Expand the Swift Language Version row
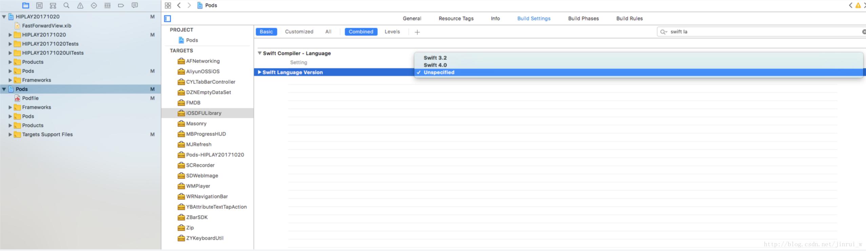The image size is (866, 251). tap(260, 72)
